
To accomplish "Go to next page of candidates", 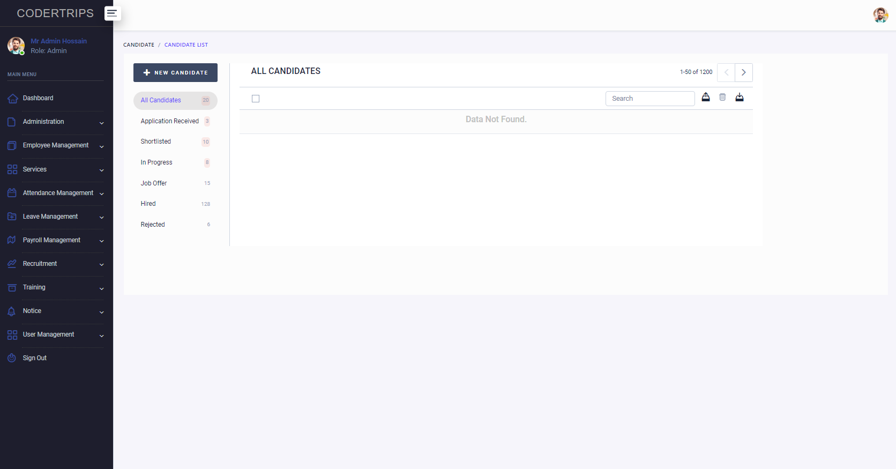I will pos(744,72).
